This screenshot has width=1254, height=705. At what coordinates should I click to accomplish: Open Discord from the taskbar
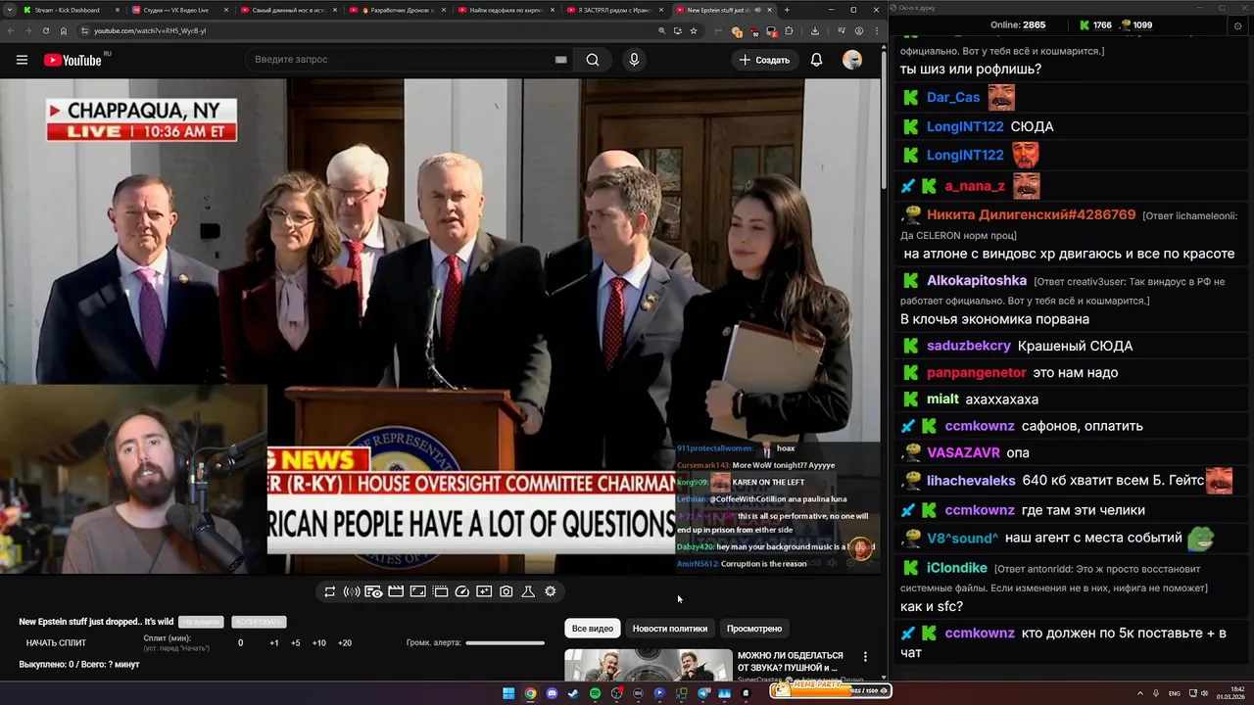coord(552,693)
